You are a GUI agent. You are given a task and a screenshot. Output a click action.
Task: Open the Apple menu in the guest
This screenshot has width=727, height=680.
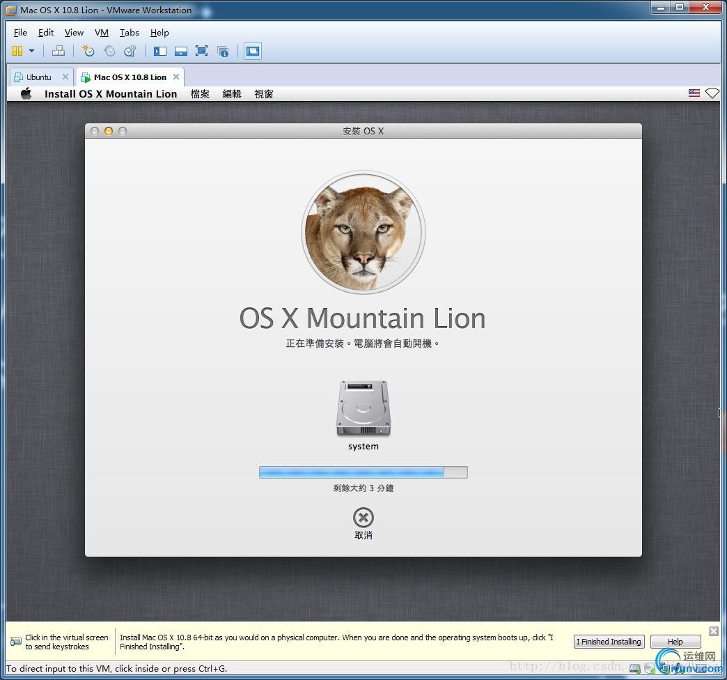click(x=26, y=93)
